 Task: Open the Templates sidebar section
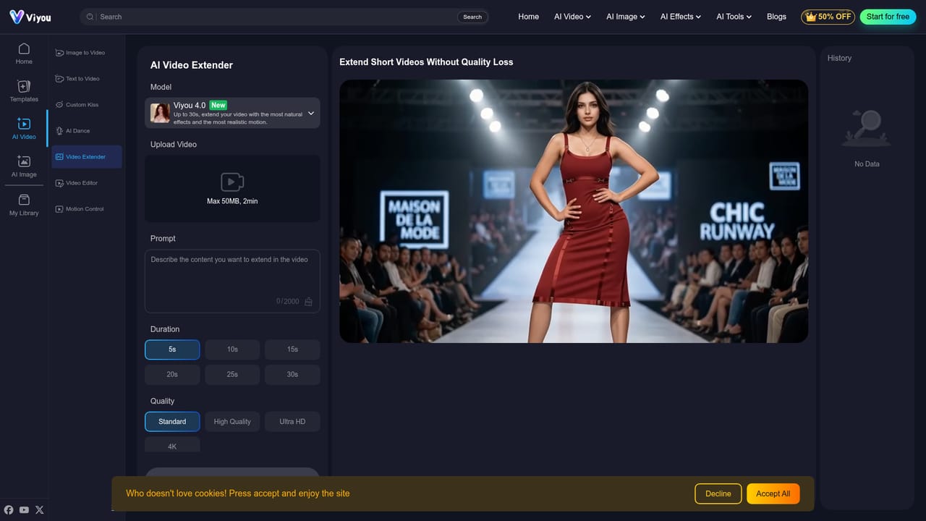point(24,90)
